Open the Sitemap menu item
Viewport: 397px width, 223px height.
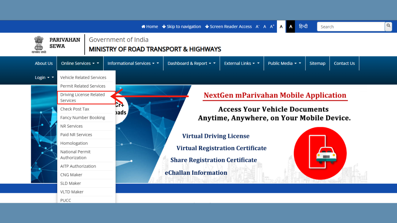click(318, 63)
